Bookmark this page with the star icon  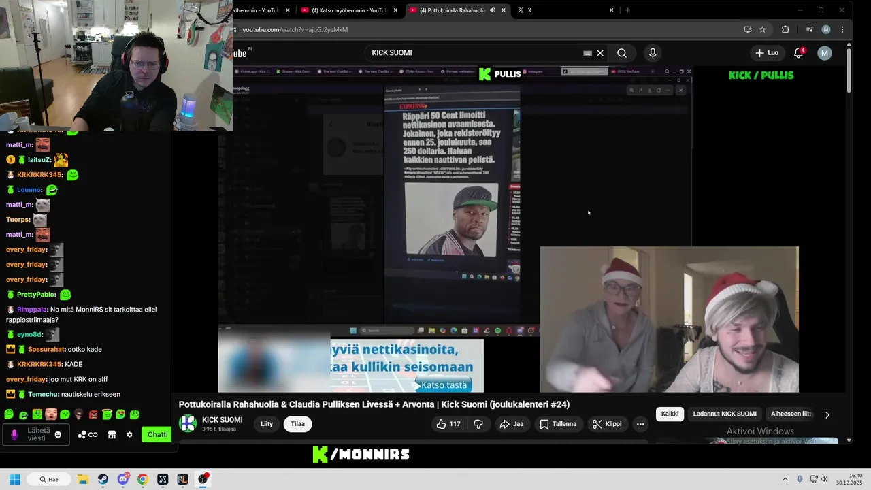point(763,29)
